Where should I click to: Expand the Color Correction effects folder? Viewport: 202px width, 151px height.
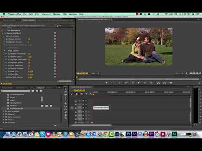pos(4,117)
